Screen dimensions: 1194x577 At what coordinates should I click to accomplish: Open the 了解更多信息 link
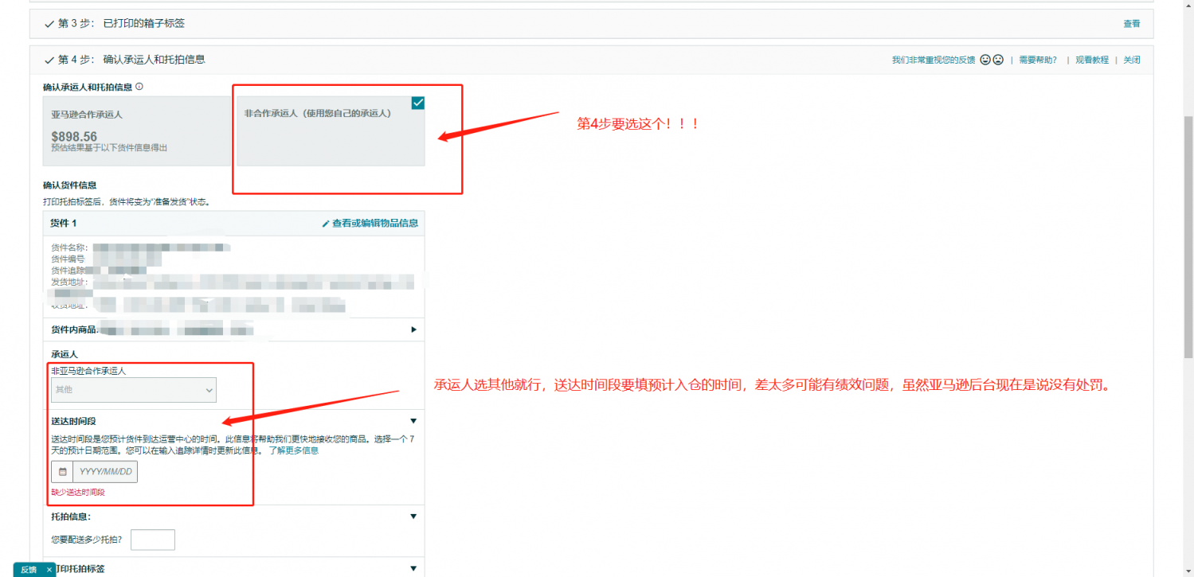(x=293, y=450)
